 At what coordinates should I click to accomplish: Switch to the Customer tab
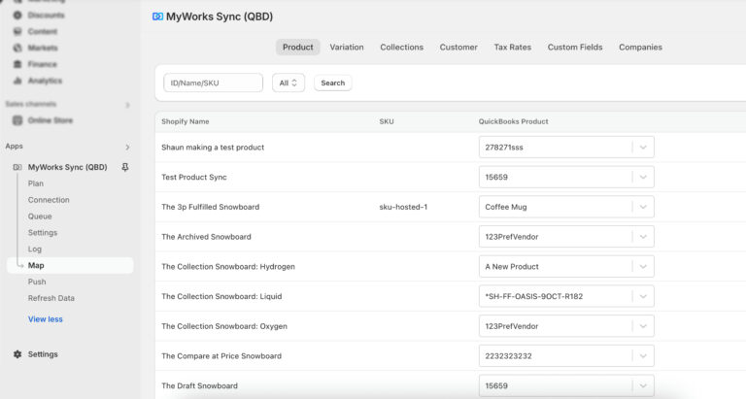pos(458,47)
